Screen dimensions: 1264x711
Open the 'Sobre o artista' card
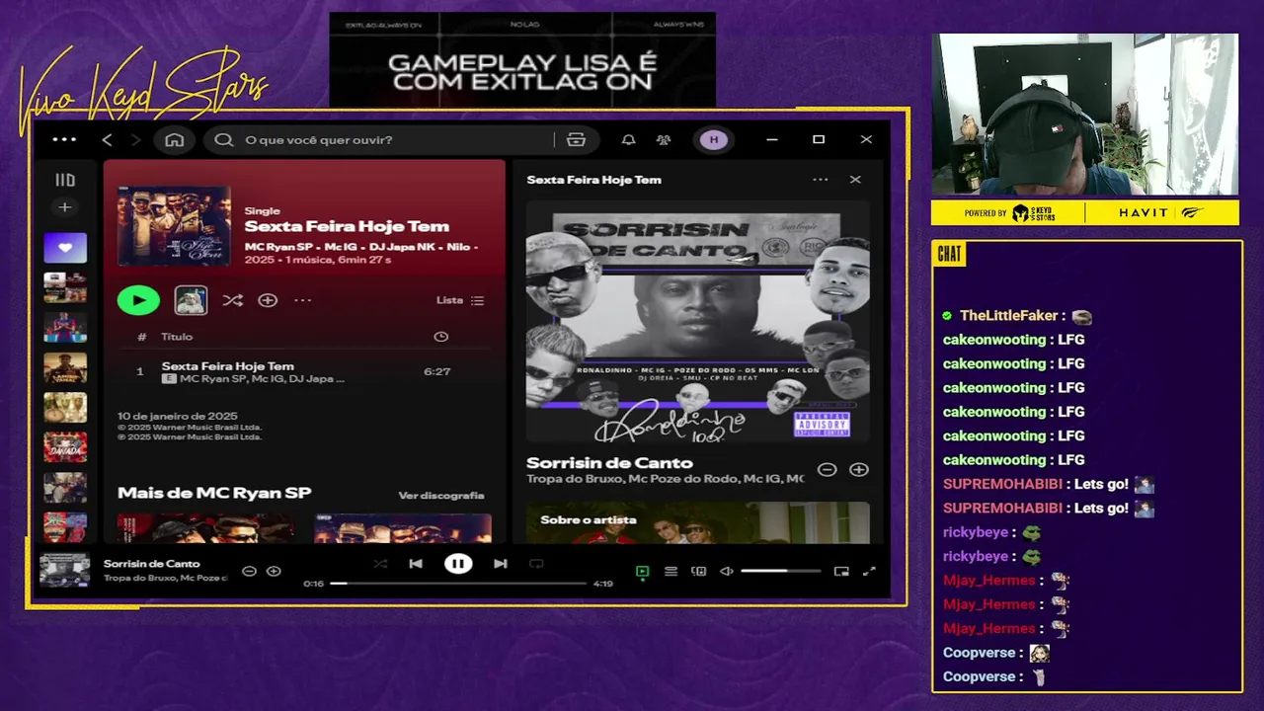pos(697,523)
